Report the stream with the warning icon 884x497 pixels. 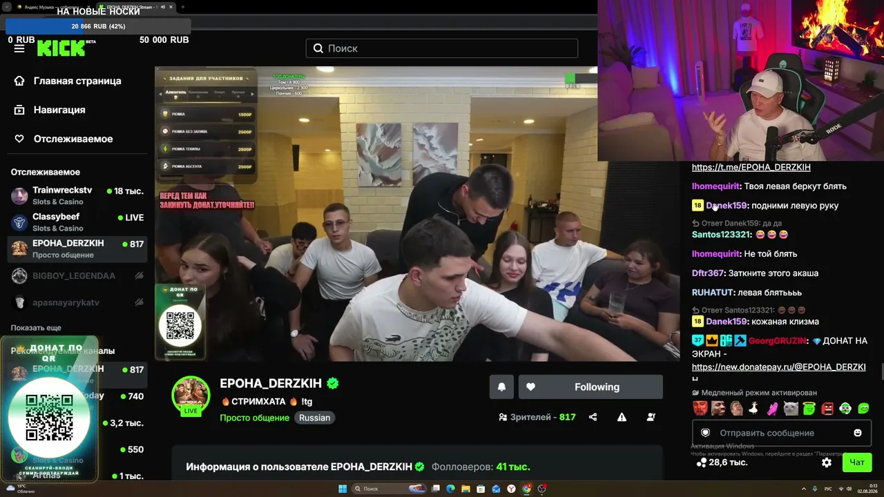(x=622, y=417)
